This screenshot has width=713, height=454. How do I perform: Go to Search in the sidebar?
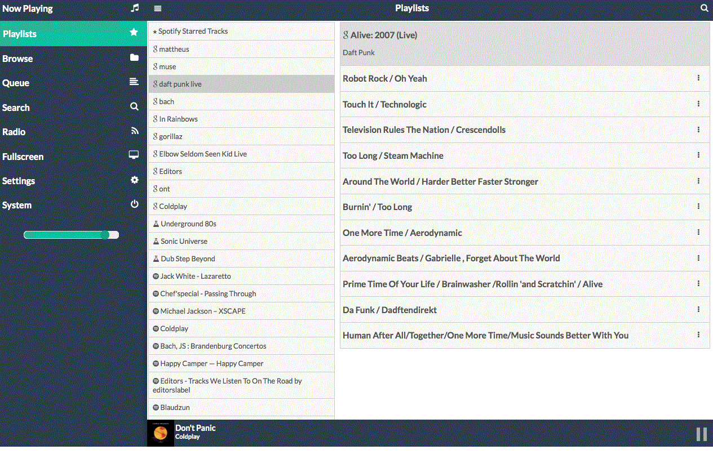16,108
